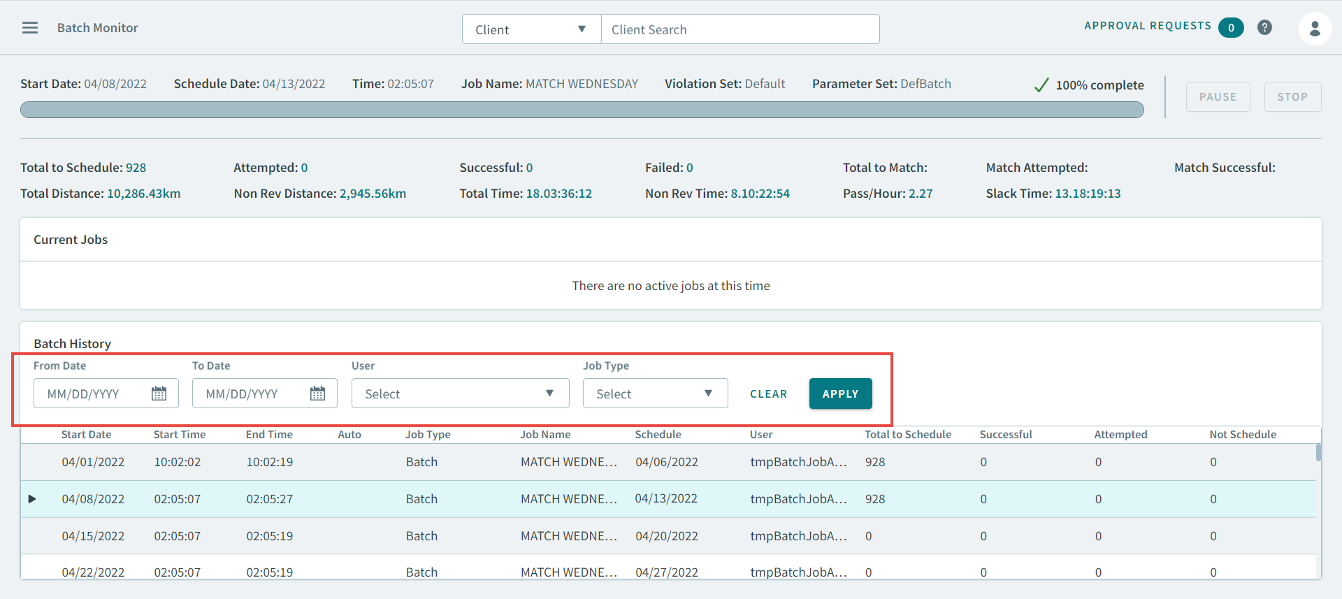Viewport: 1342px width, 599px height.
Task: Open the Job Type filter dropdown
Action: pyautogui.click(x=655, y=394)
